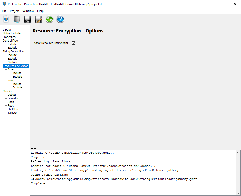
Task: Select the Checks tree node
Action: 7,91
